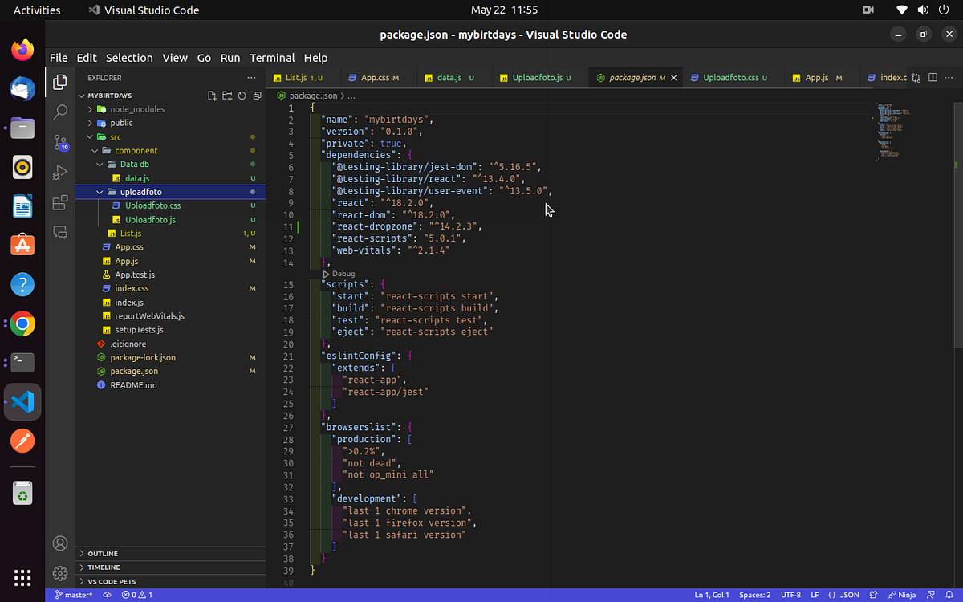Open List.js in the file tree
The height and width of the screenshot is (602, 963).
(x=130, y=233)
